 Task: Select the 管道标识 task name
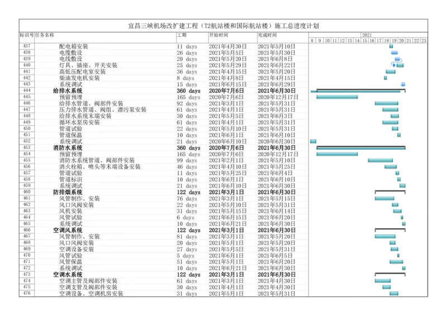70,179
